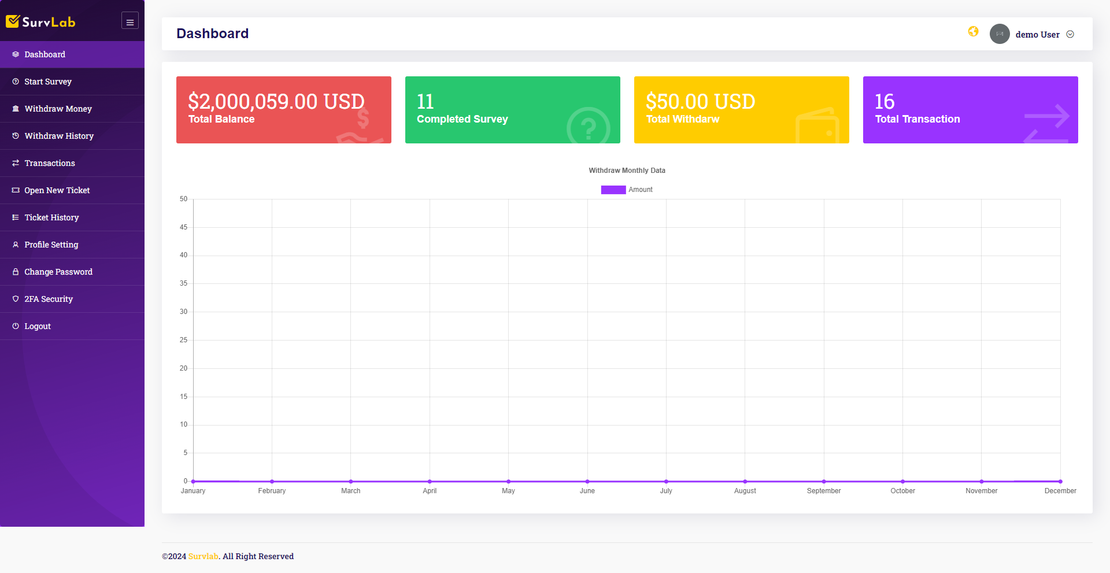Click the purple Amount legend color swatch
Viewport: 1110px width, 573px height.
(x=613, y=189)
